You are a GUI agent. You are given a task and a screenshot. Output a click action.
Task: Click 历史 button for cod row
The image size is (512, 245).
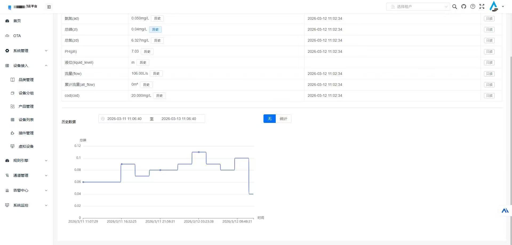click(x=159, y=96)
